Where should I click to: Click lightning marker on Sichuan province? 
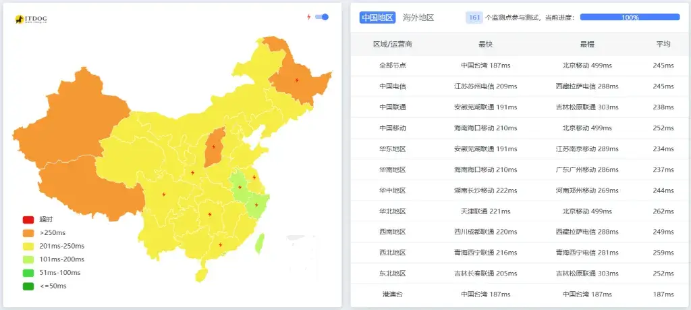[163, 194]
